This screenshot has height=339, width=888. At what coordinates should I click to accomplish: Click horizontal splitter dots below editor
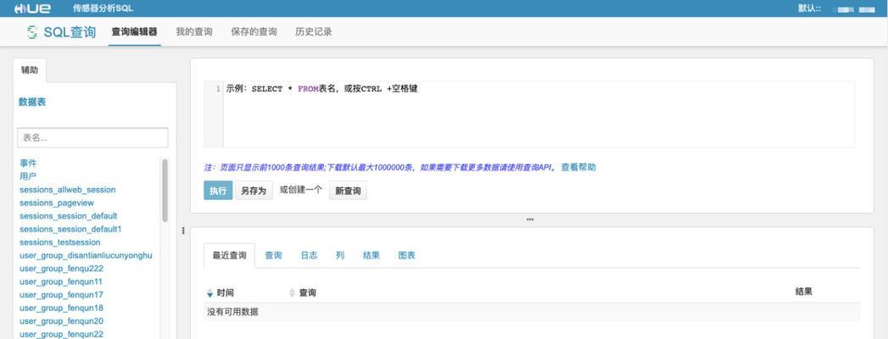(x=530, y=219)
